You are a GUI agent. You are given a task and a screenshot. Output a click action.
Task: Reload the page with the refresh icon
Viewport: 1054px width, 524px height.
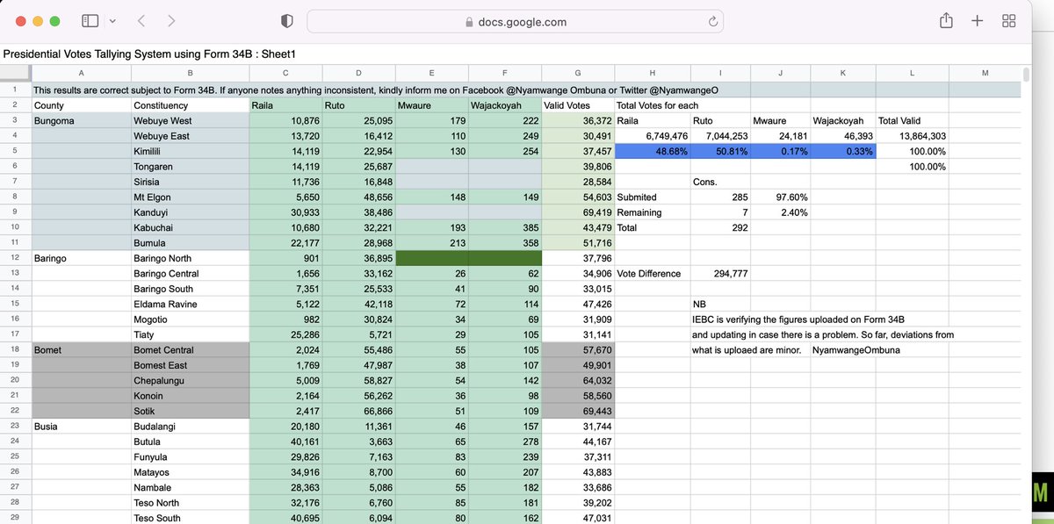click(x=713, y=21)
